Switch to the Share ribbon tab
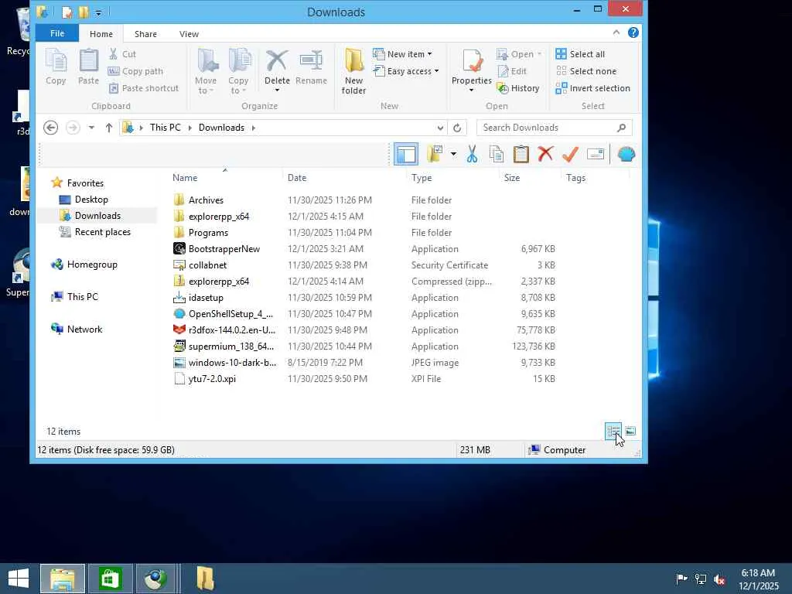Image resolution: width=792 pixels, height=594 pixels. [x=145, y=34]
